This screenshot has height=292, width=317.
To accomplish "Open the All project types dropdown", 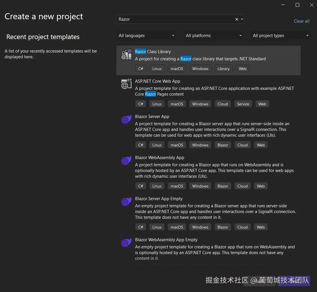I will [281, 36].
